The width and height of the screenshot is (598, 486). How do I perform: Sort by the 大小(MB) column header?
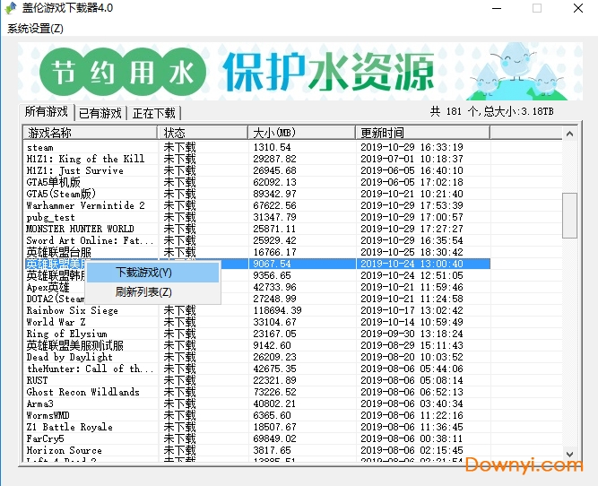click(x=302, y=133)
